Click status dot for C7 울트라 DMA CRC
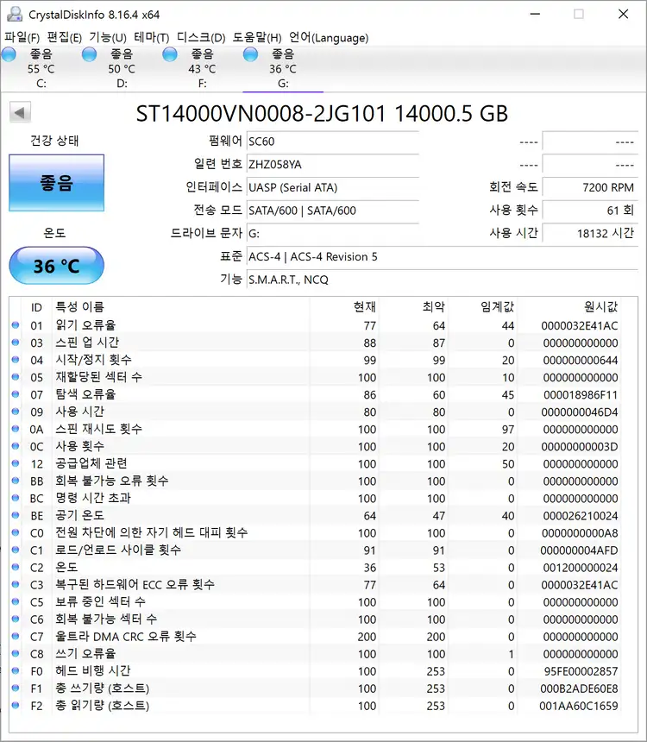Viewport: 647px width, 742px height. click(x=16, y=636)
